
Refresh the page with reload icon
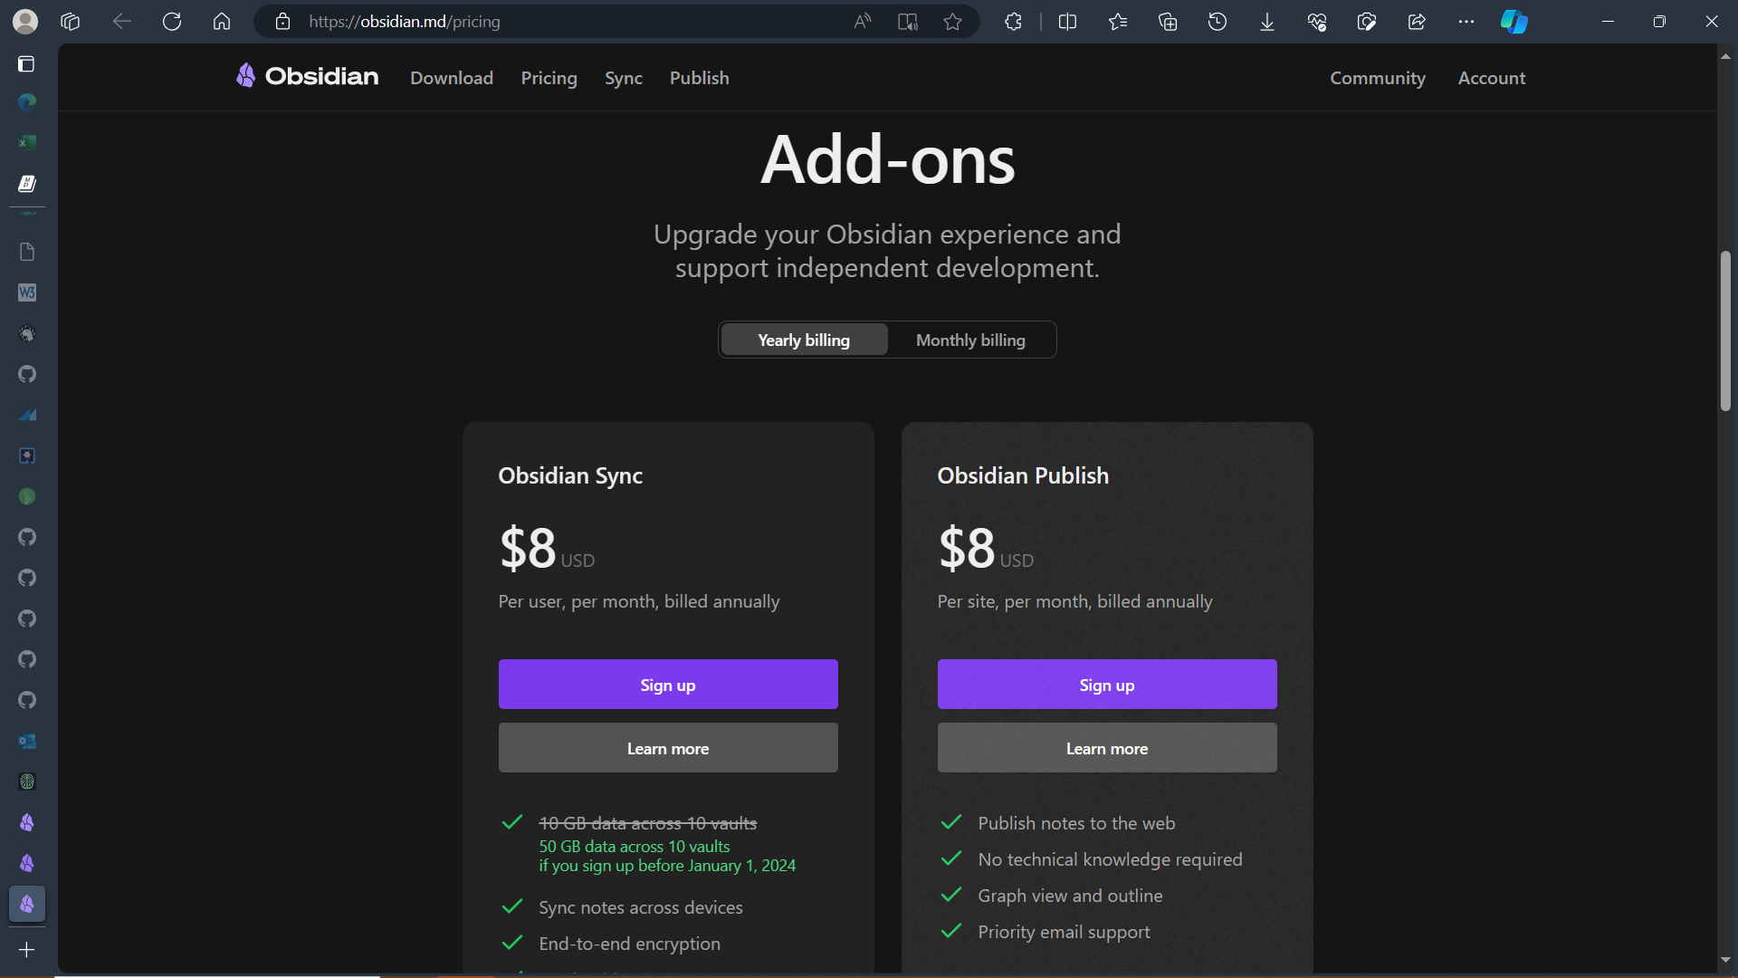click(x=172, y=22)
